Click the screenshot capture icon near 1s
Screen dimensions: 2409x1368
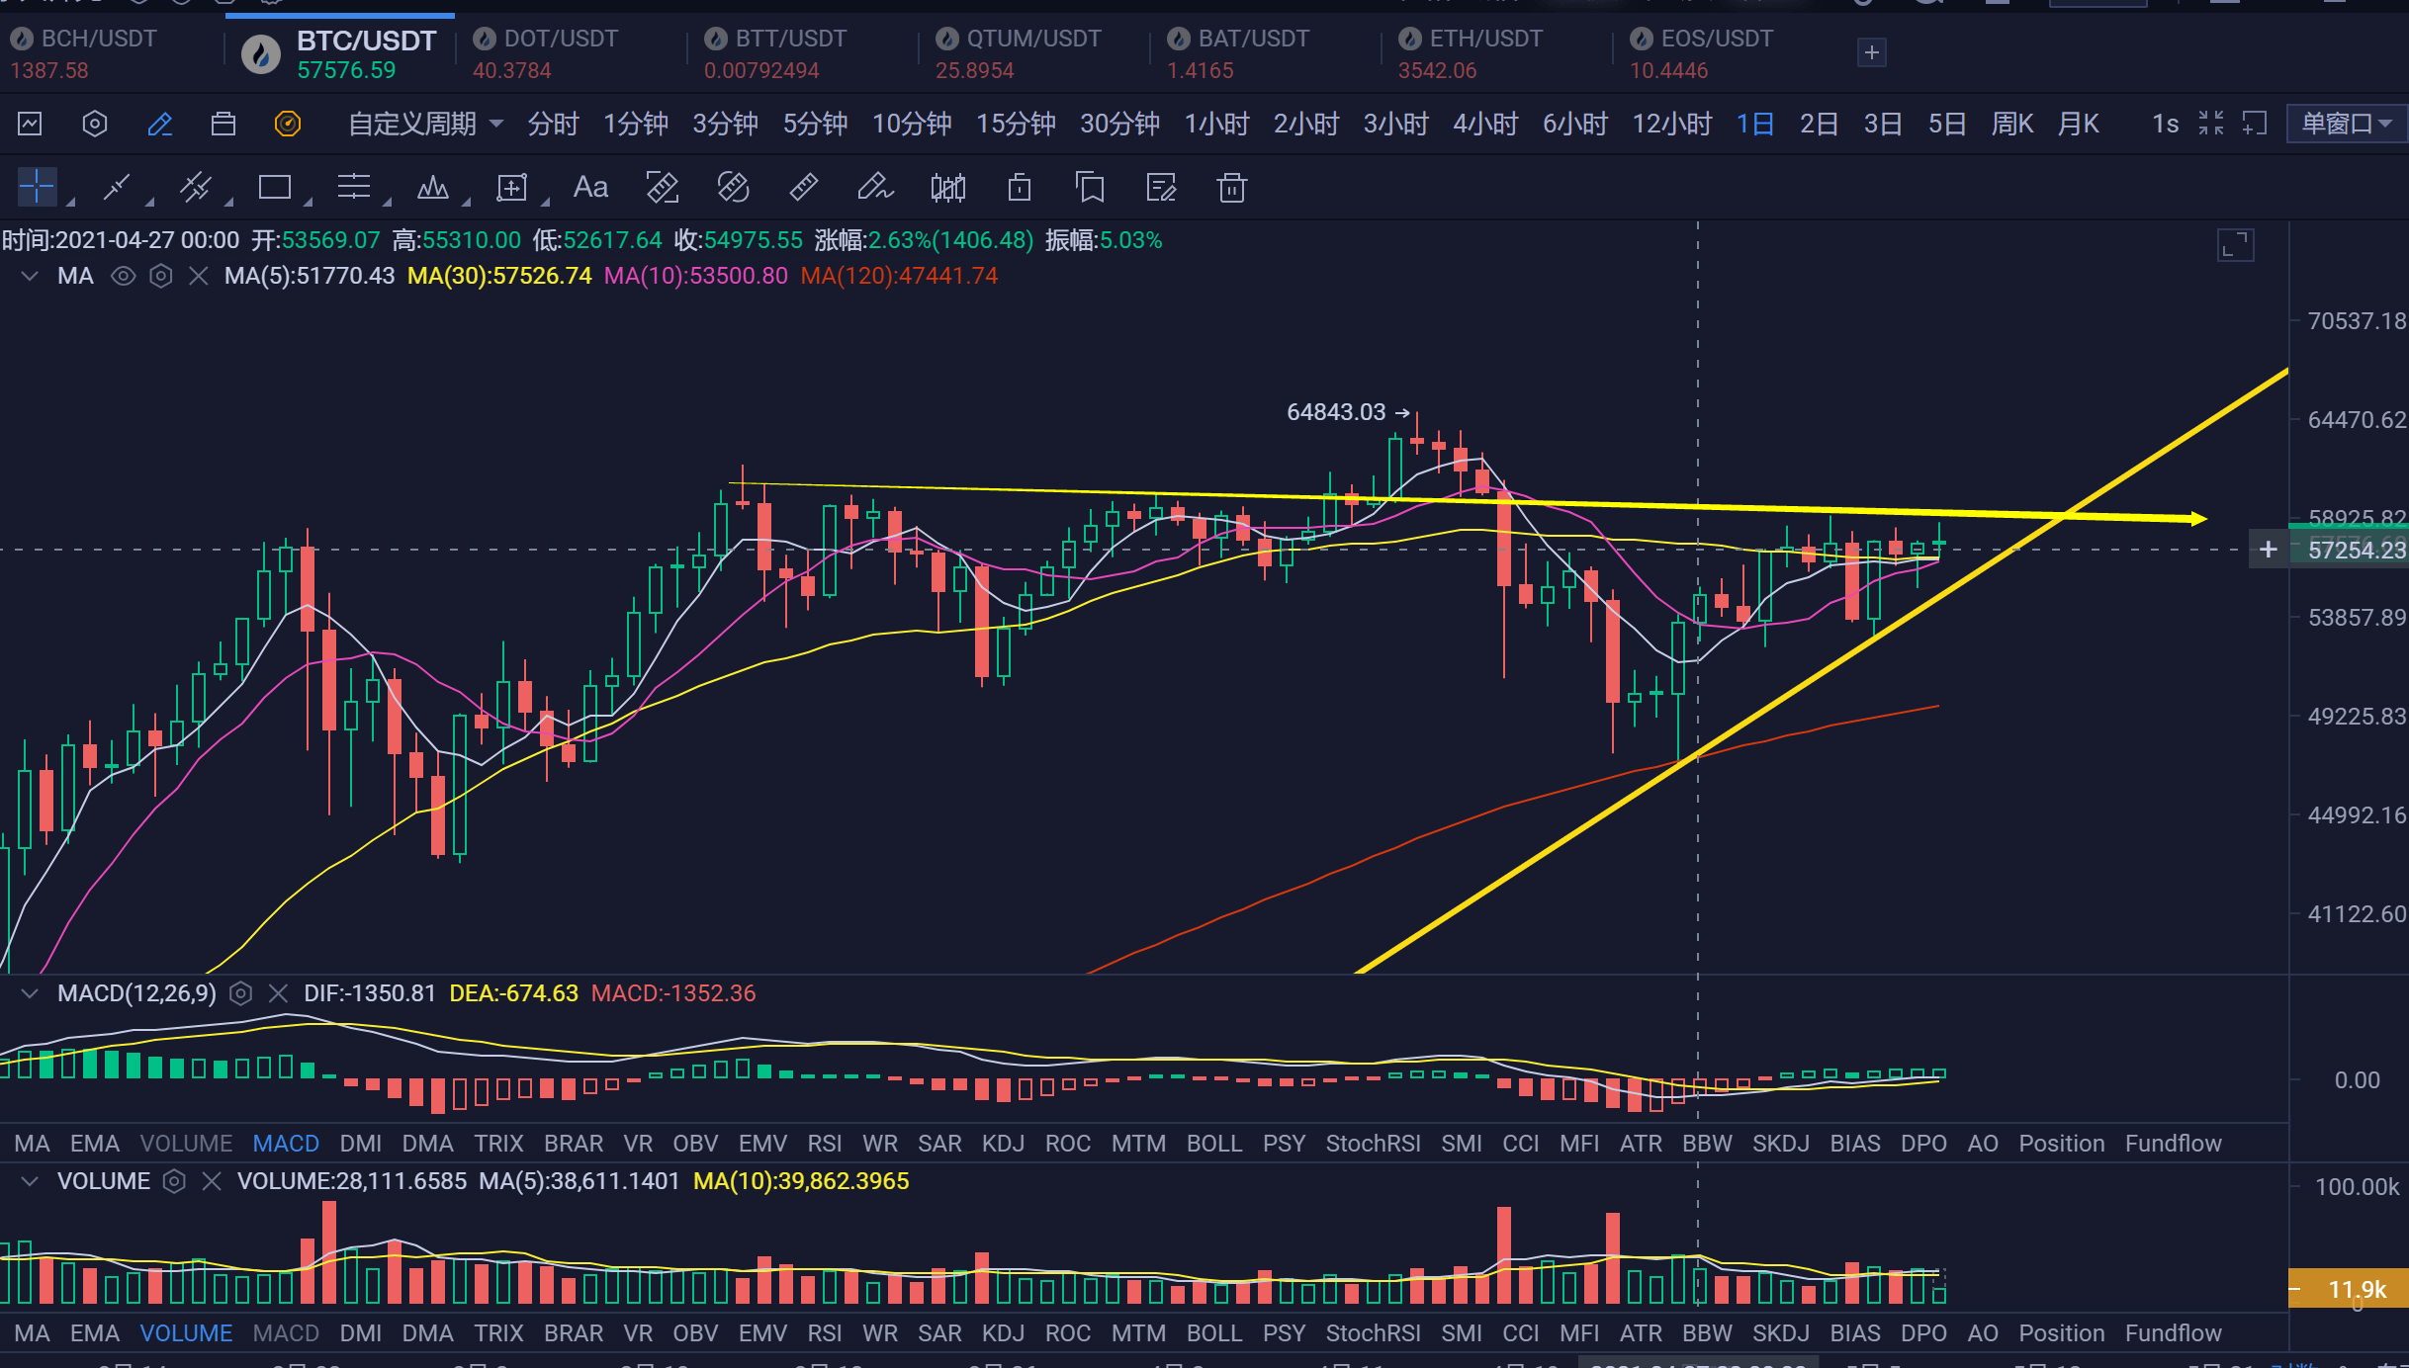pos(2254,124)
